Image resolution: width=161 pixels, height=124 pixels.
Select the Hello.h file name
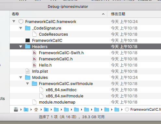[45, 65]
